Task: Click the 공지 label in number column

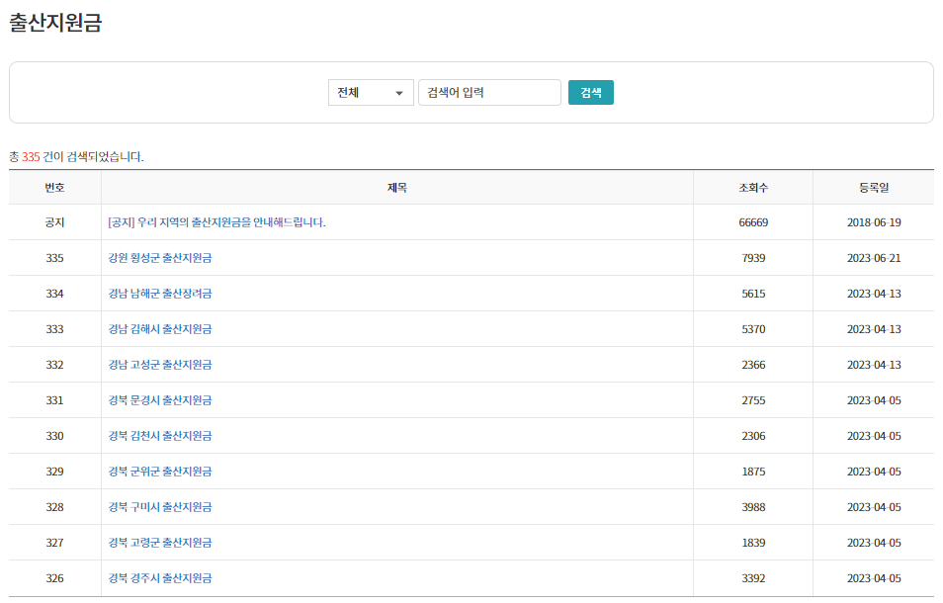Action: 54,222
